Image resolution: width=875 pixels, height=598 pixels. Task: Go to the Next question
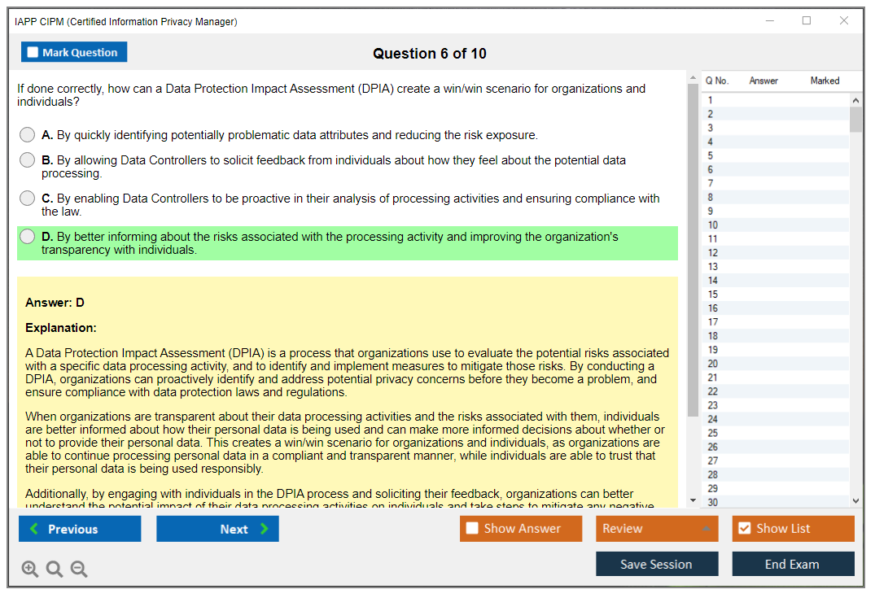point(217,529)
